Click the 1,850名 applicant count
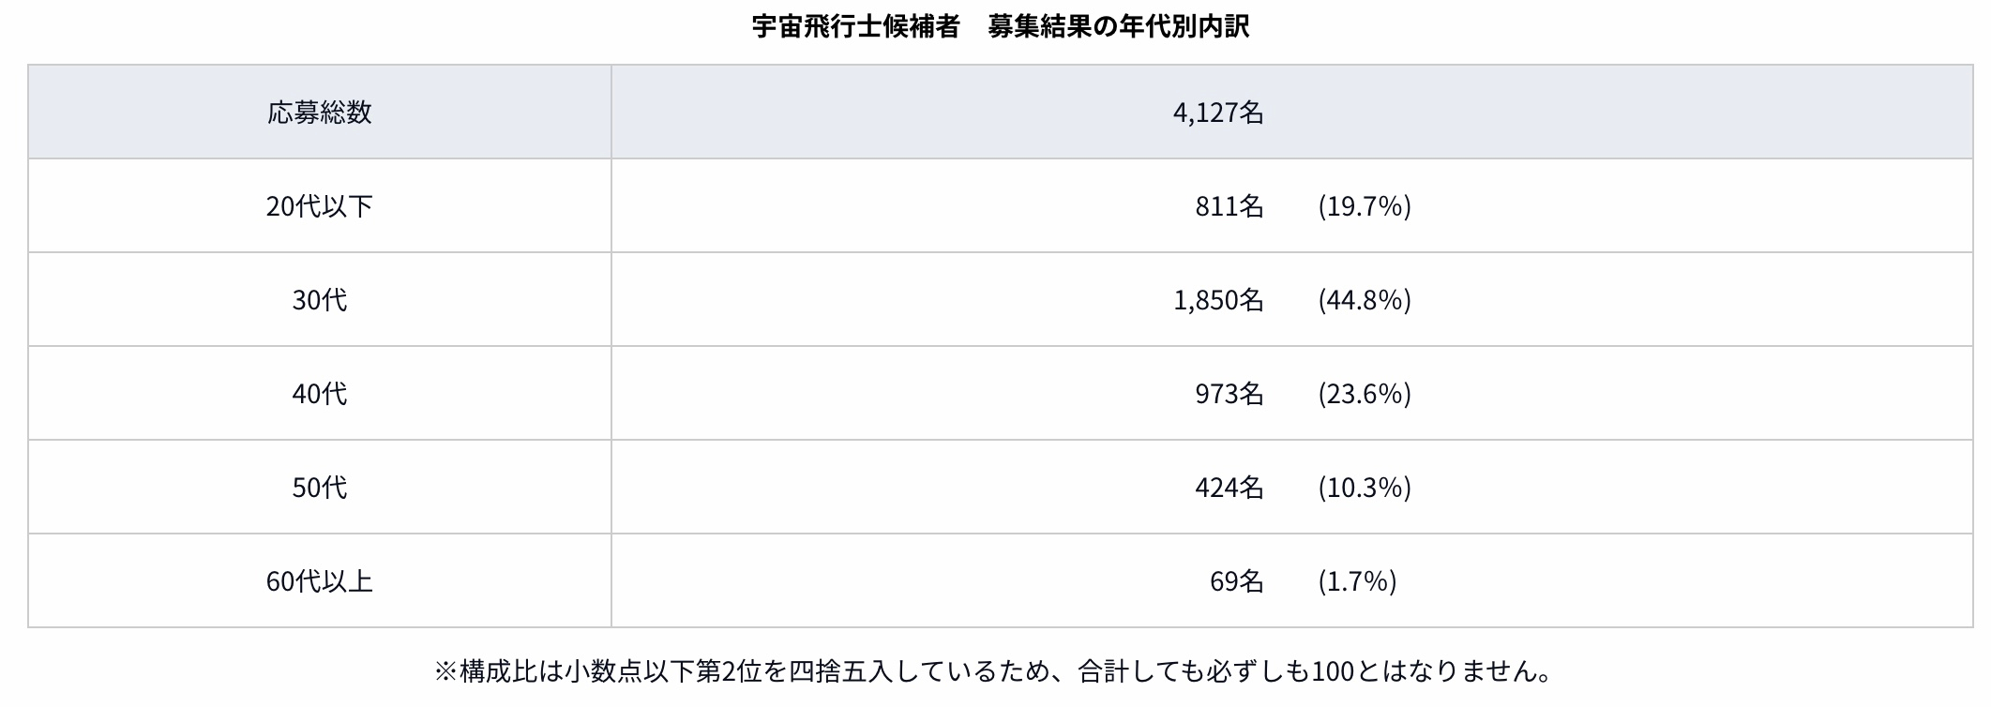The width and height of the screenshot is (1991, 707). (x=1218, y=300)
